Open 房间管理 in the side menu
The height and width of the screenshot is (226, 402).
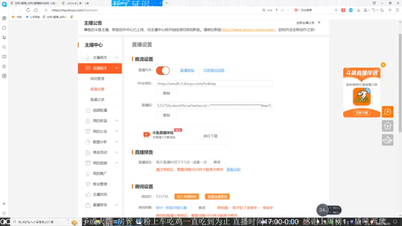coord(97,79)
